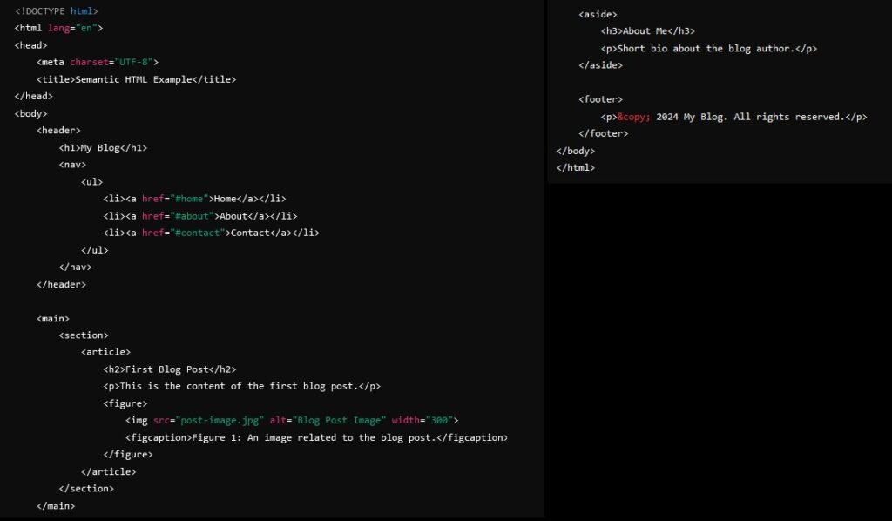Viewport: 892px width, 521px height.
Task: Click the opening aside tag
Action: [598, 14]
